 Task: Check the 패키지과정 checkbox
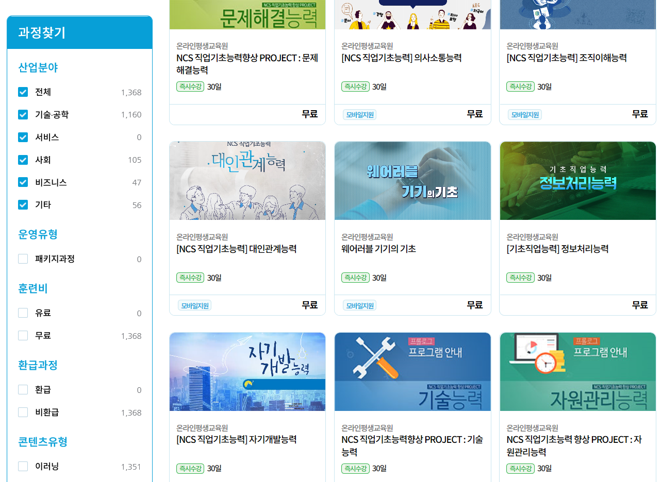(23, 259)
